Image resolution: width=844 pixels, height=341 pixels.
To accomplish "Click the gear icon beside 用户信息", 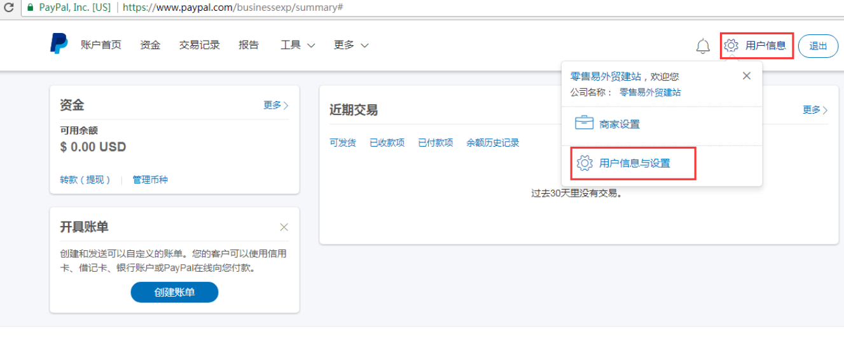I will pyautogui.click(x=731, y=46).
